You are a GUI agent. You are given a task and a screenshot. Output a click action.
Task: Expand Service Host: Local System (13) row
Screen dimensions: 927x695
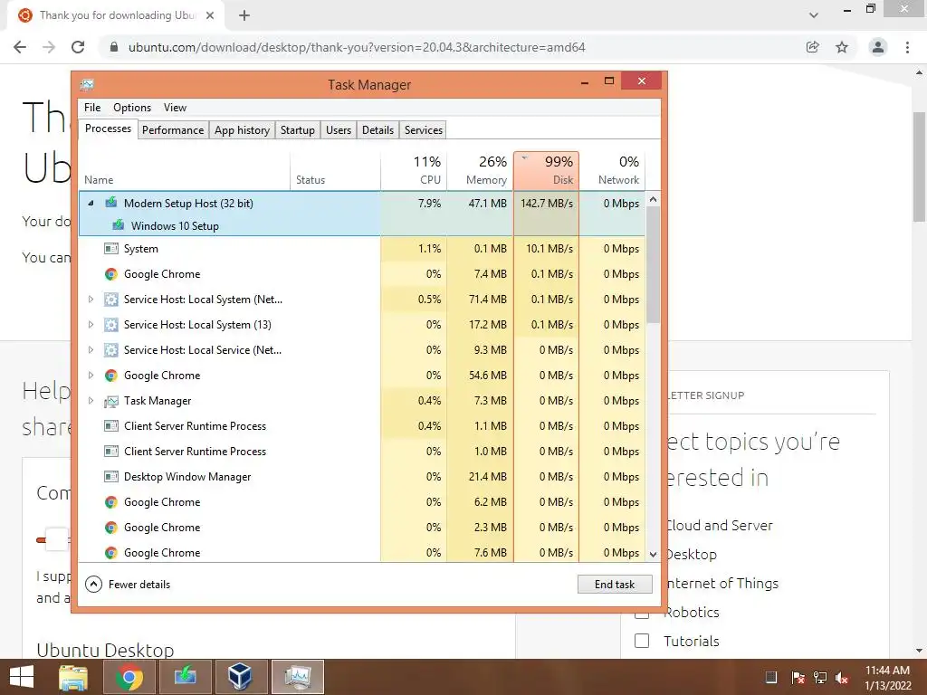coord(91,325)
